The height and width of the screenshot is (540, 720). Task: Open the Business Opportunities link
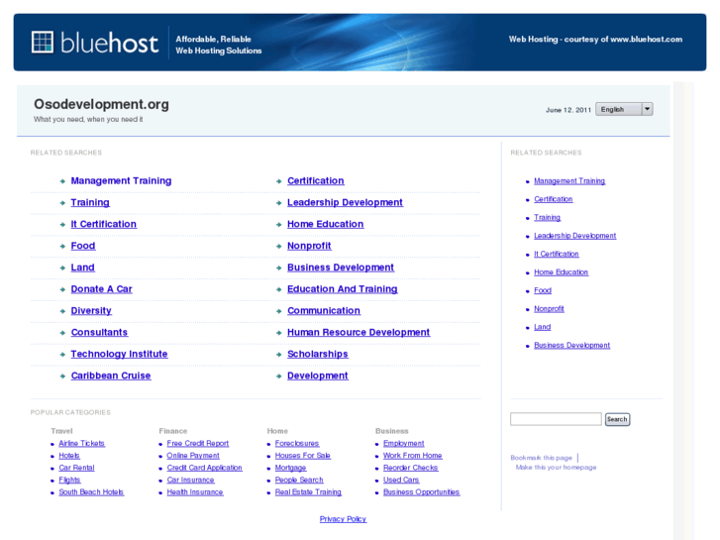pyautogui.click(x=422, y=491)
